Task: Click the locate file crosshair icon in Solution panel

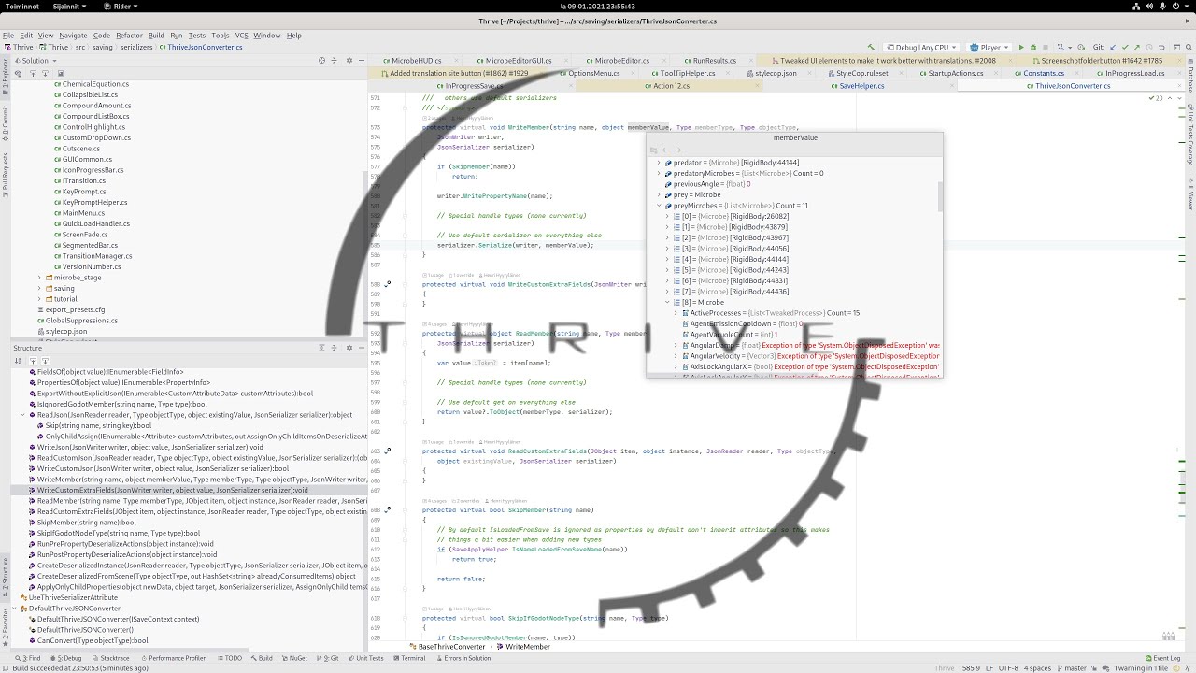Action: (321, 60)
